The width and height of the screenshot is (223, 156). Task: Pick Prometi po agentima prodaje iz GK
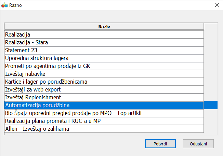(104, 66)
